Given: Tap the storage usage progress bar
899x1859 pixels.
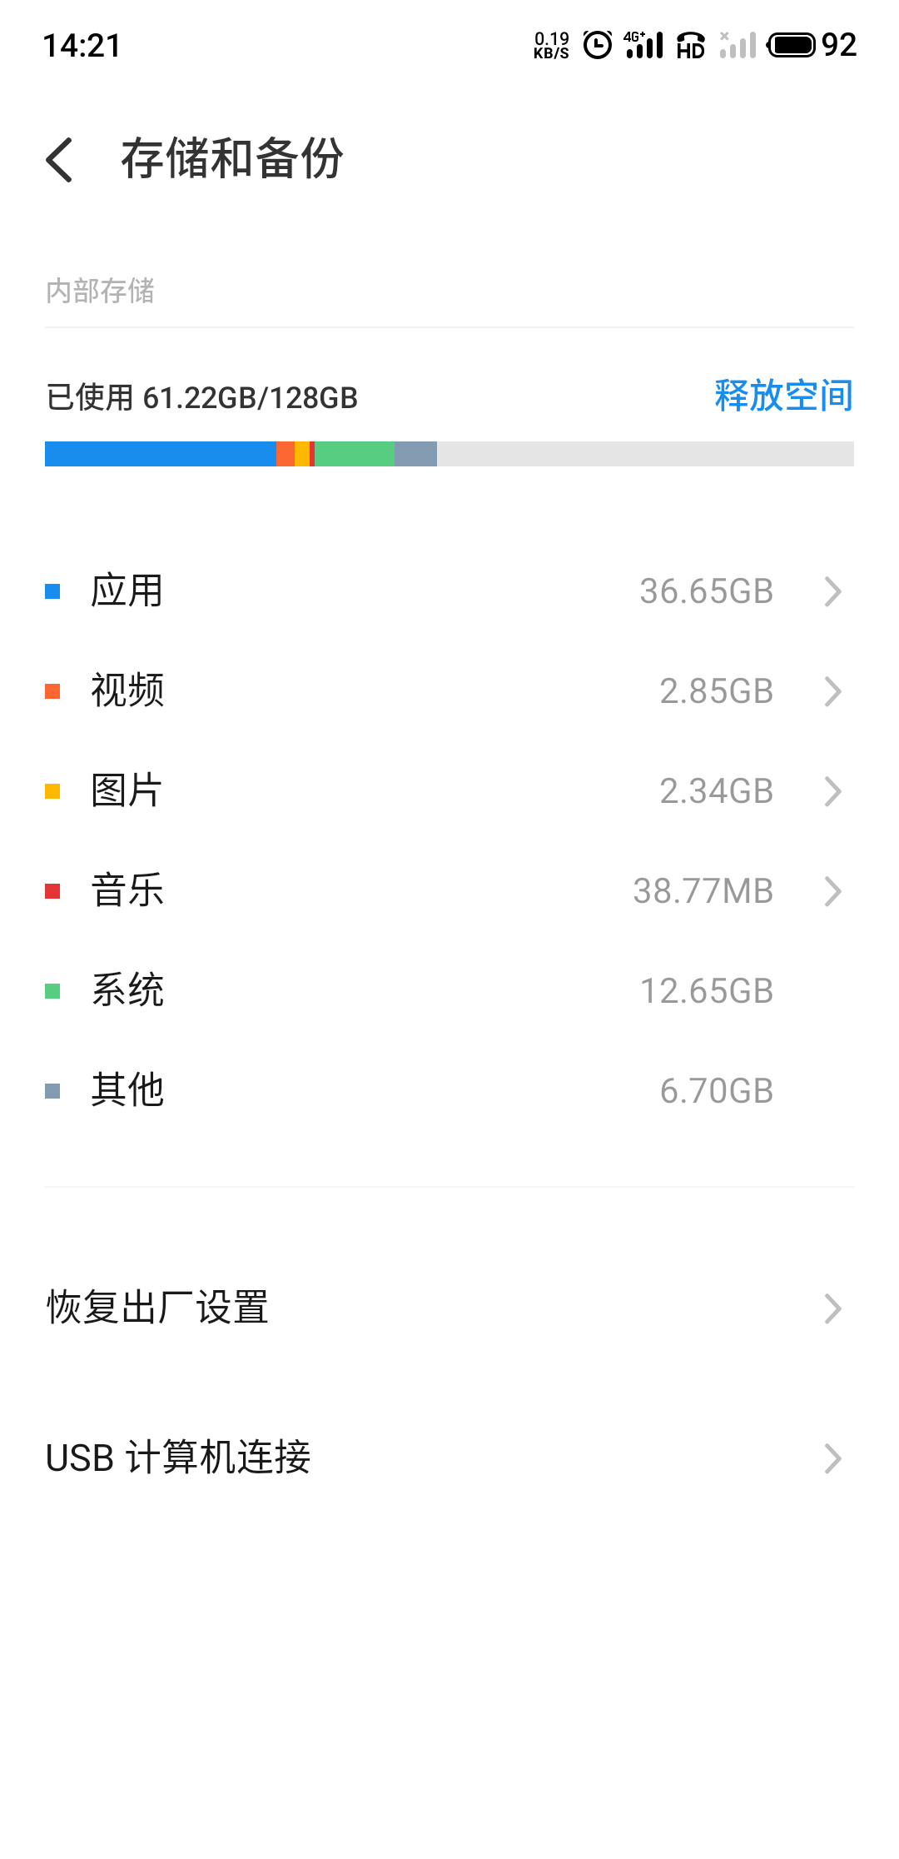Looking at the screenshot, I should point(449,454).
